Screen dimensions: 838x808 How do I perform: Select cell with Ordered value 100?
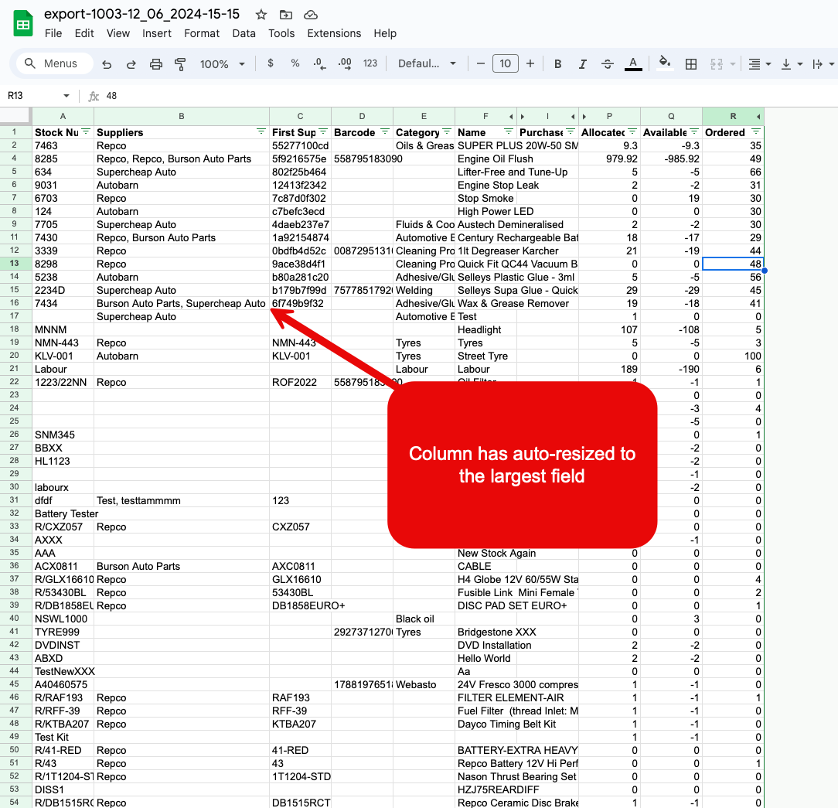[733, 356]
